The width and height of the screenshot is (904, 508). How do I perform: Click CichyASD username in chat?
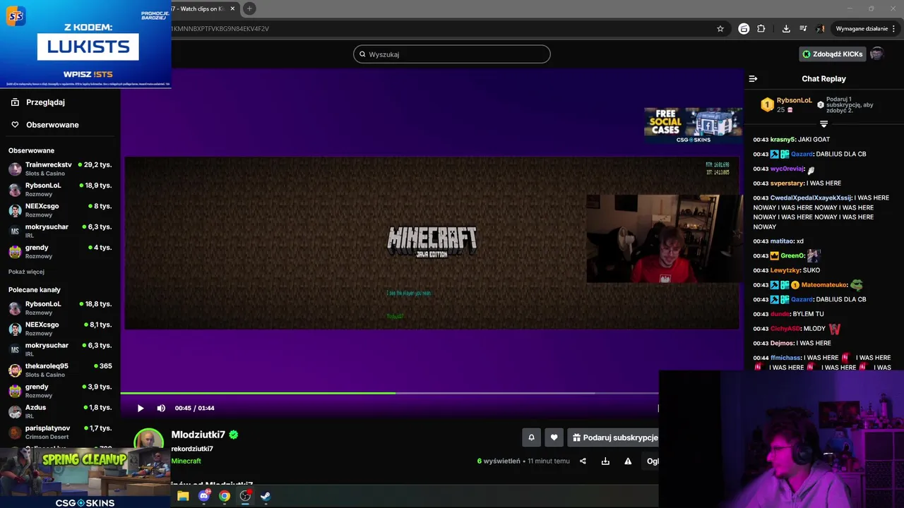coord(787,329)
